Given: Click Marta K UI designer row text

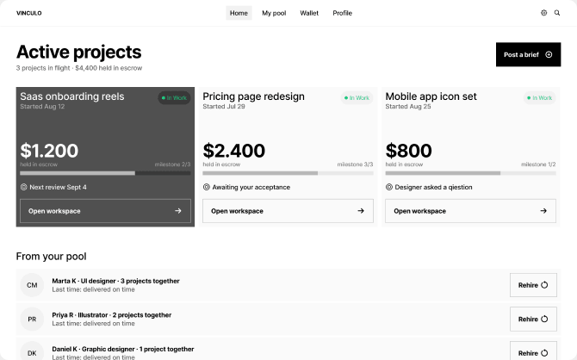Looking at the screenshot, I should tap(115, 281).
